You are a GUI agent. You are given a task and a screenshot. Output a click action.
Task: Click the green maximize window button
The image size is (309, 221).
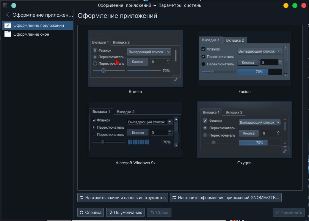tap(295, 6)
